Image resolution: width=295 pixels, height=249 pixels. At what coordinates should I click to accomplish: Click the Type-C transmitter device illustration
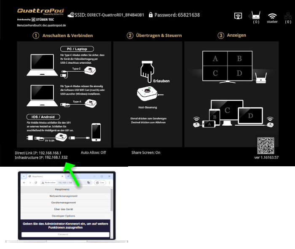pos(90,70)
